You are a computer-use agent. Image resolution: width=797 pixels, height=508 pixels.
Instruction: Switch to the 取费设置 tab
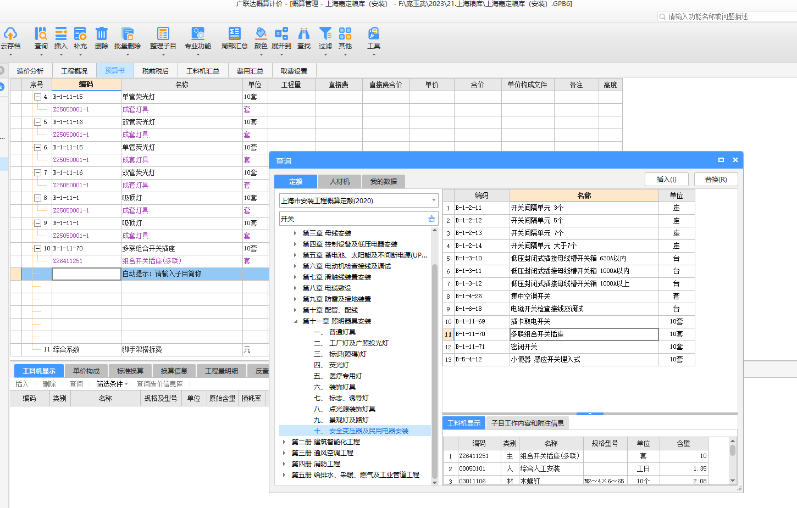pyautogui.click(x=294, y=71)
